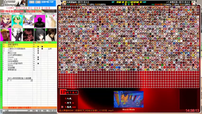The height and width of the screenshot is (114, 202).
Task: Select portrait number 1, the blonde character
Action: click(x=6, y=21)
